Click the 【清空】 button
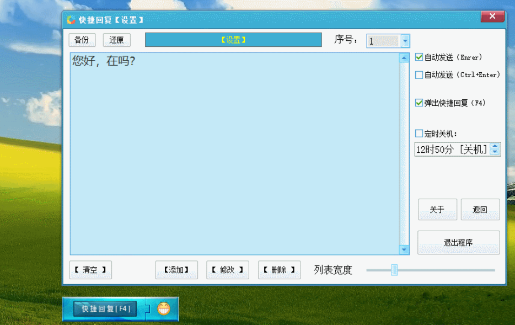515x325 pixels. click(x=90, y=270)
